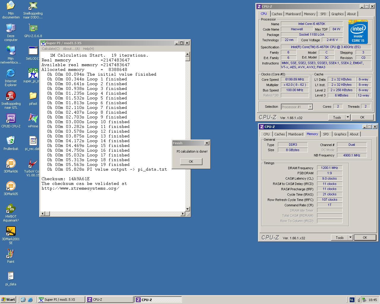Switch to Mainboard tab in upper CPU-Z
Image resolution: width=380 pixels, height=304 pixels.
pos(293,14)
